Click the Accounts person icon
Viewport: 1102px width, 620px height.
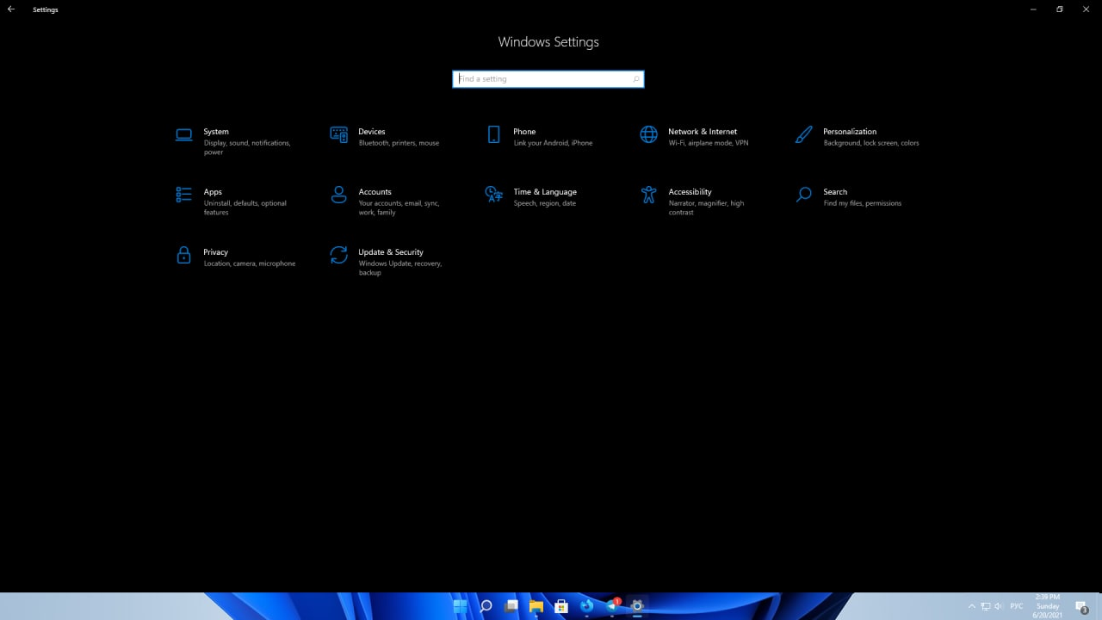[x=338, y=195]
